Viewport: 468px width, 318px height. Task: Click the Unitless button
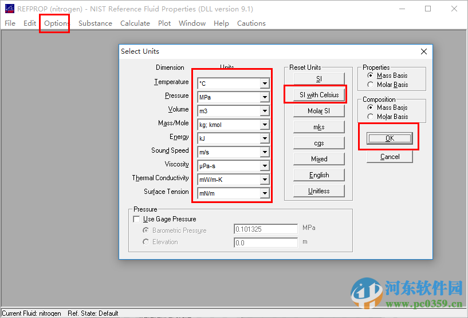(318, 191)
